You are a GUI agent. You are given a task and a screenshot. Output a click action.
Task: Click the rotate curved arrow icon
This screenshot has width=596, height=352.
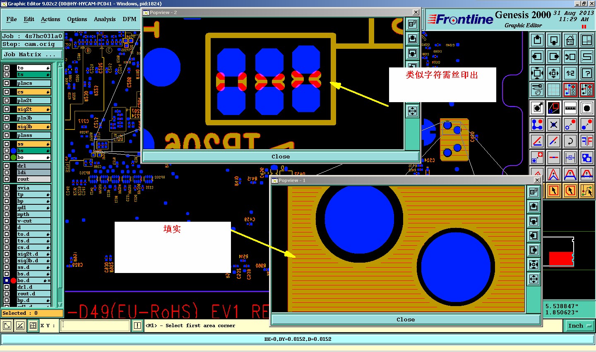click(x=570, y=141)
